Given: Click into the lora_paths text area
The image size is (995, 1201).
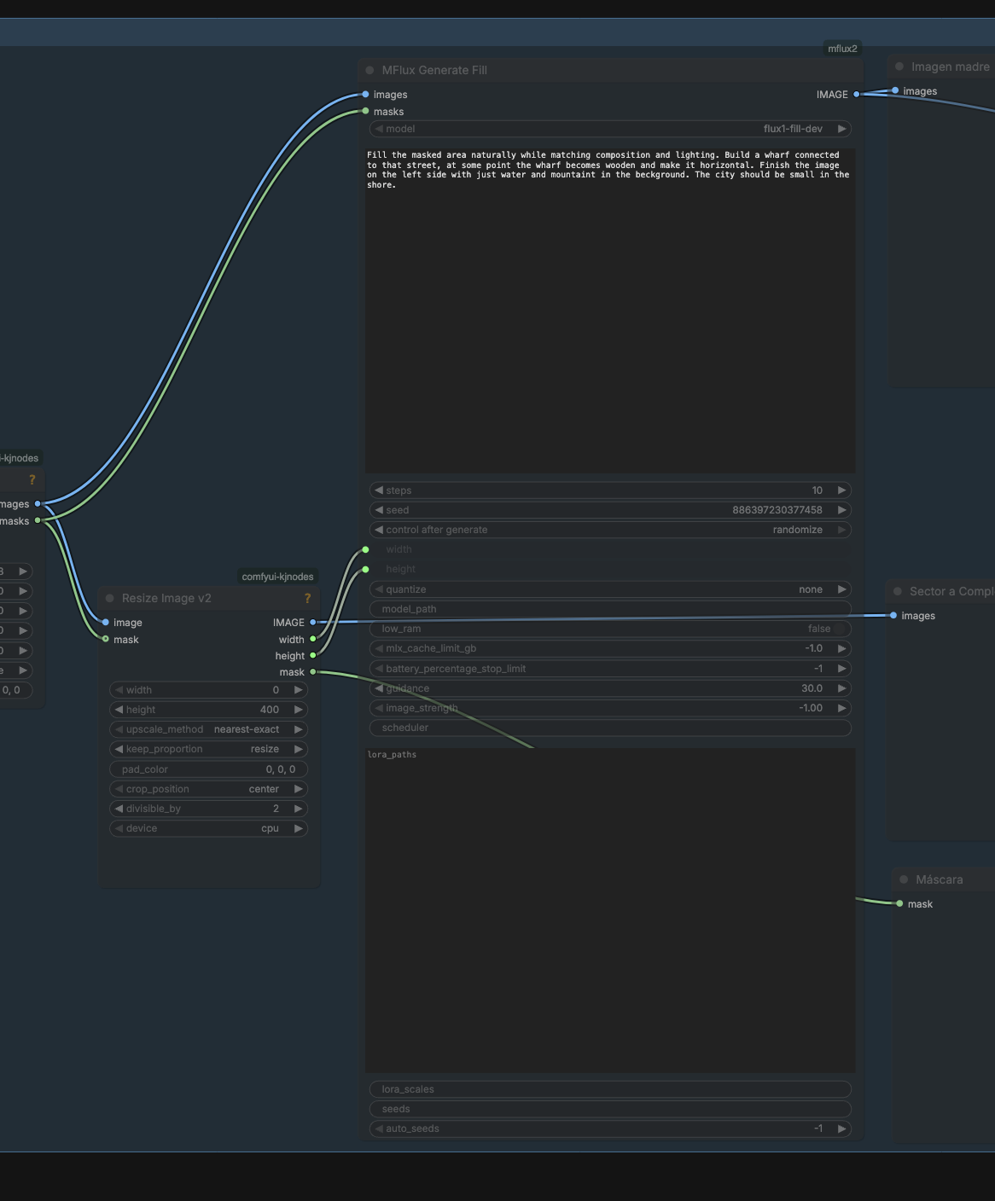Looking at the screenshot, I should coord(610,910).
